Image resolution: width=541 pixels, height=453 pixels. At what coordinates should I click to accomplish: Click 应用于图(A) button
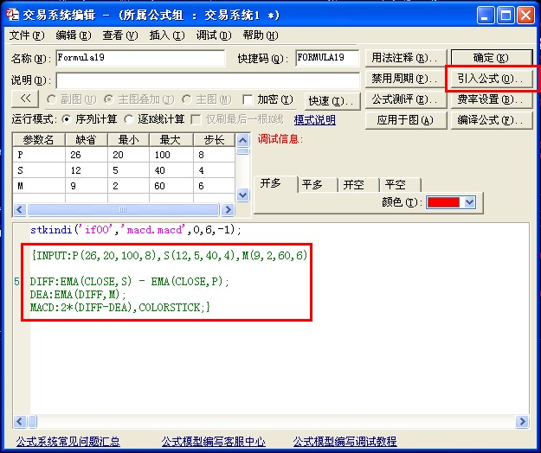[406, 120]
